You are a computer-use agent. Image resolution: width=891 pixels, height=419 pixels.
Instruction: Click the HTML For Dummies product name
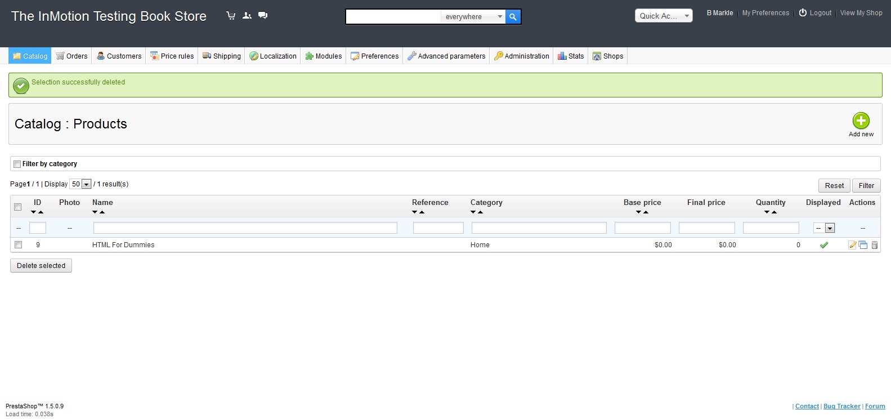123,245
